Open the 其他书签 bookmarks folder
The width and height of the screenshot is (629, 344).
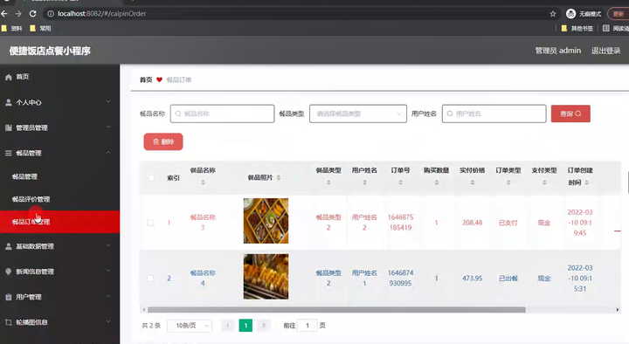(x=577, y=29)
